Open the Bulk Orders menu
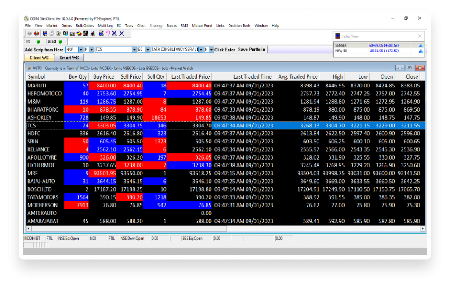The image size is (450, 287). tap(85, 26)
